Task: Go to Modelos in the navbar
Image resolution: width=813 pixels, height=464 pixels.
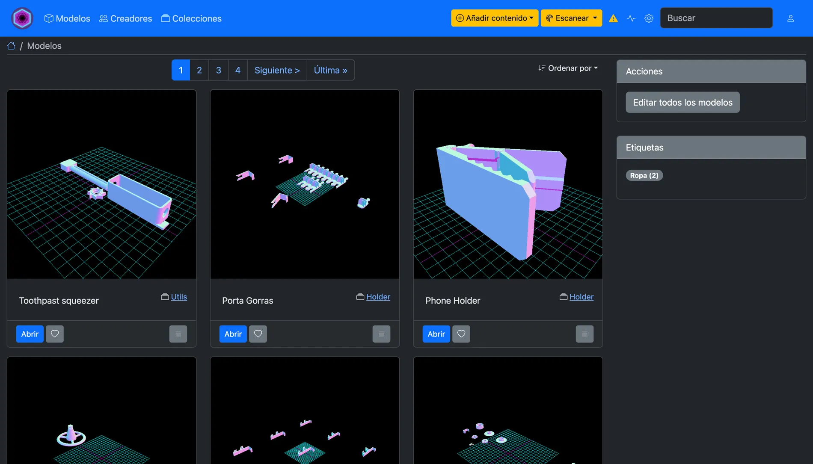Action: pyautogui.click(x=67, y=18)
